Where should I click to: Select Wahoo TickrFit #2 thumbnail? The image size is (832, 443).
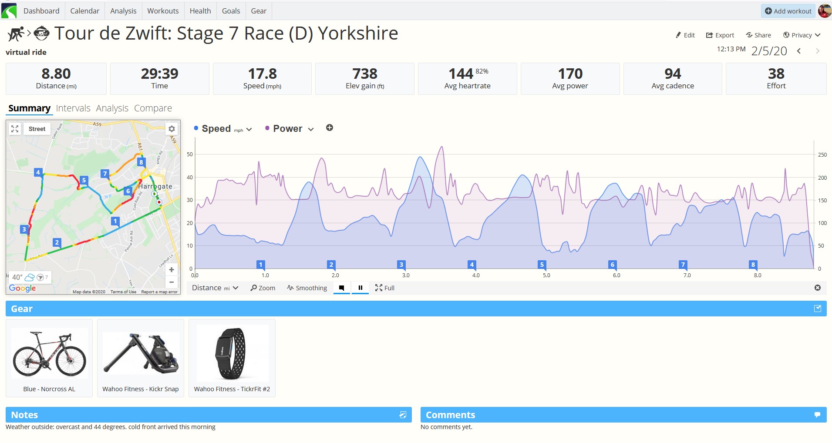[232, 358]
